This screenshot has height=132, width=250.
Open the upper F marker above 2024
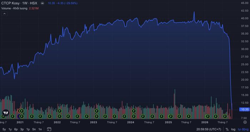(x=134, y=111)
